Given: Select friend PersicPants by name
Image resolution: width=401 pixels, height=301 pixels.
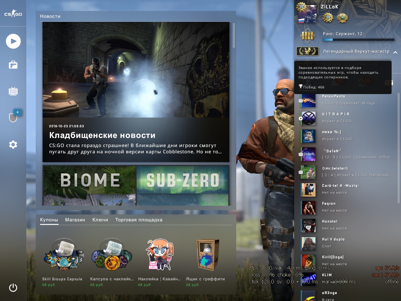Looking at the screenshot, I should (334, 96).
